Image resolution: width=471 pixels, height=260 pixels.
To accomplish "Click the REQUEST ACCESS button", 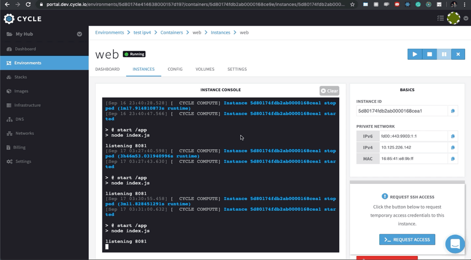I will pyautogui.click(x=407, y=239).
